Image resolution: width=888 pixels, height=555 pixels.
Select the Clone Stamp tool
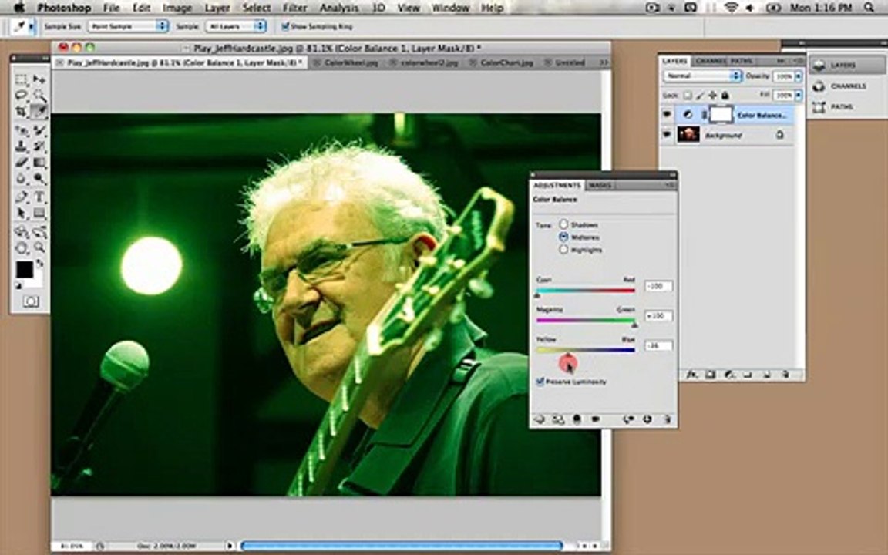coord(22,146)
